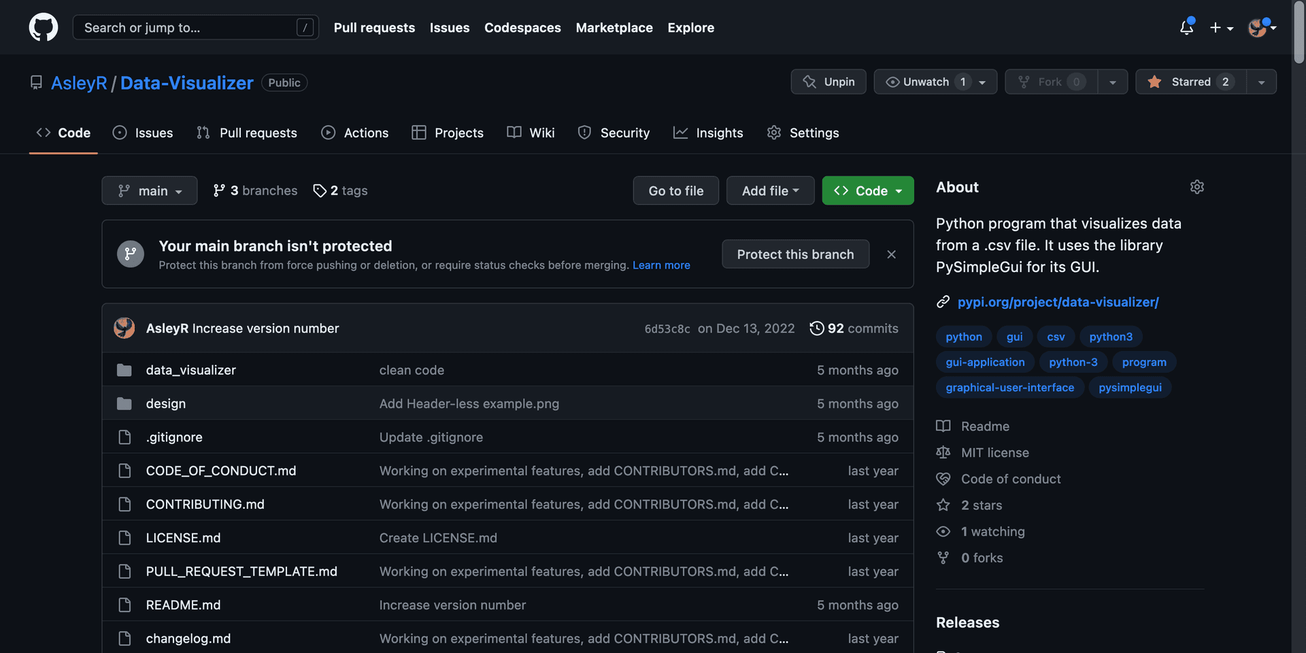Click the GitHub logo home icon
The image size is (1306, 653).
tap(43, 27)
